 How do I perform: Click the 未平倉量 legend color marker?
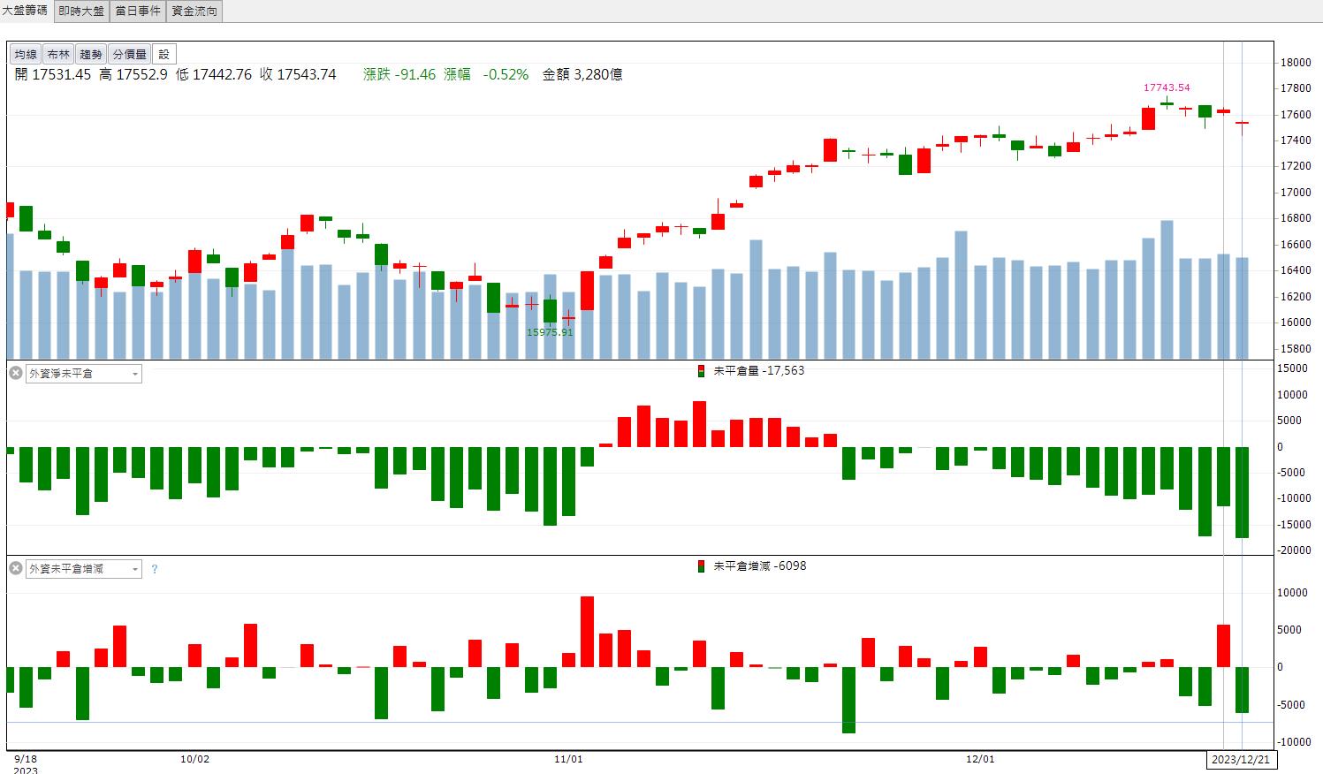701,371
